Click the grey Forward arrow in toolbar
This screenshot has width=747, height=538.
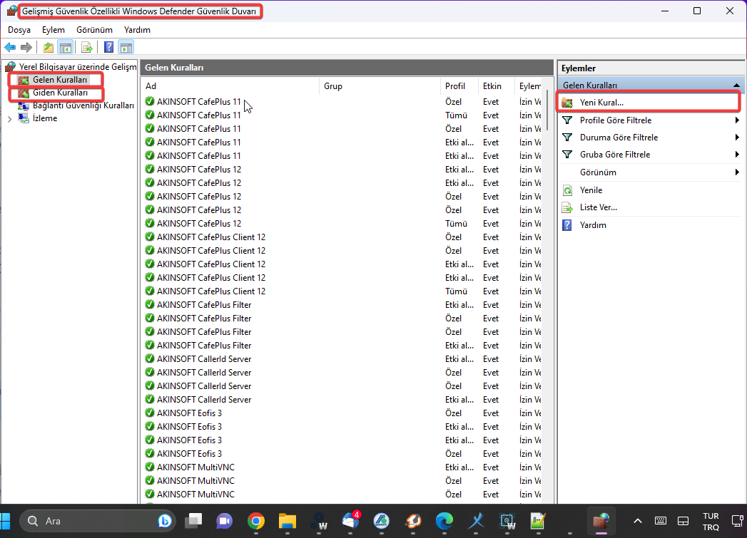click(x=26, y=47)
